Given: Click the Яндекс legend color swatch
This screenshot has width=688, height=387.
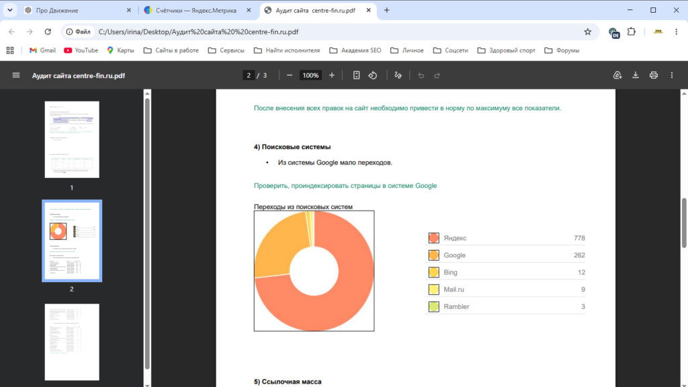Looking at the screenshot, I should tap(433, 238).
